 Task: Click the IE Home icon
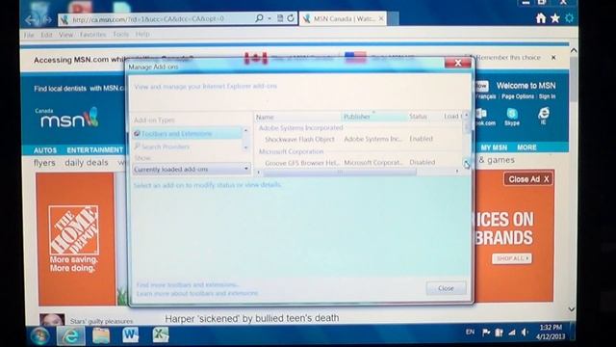pos(541,18)
